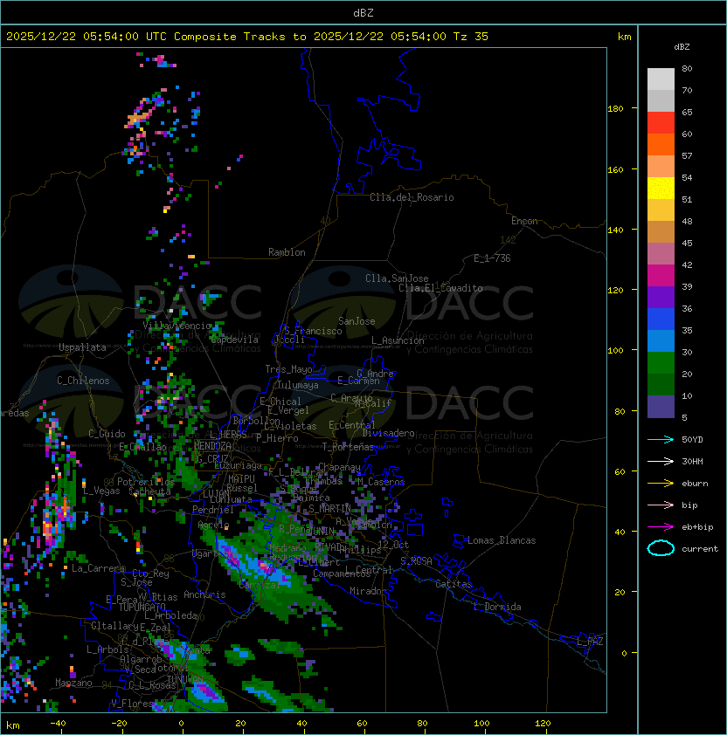
Task: Click the 'S_MARTIN' map label
Action: [329, 509]
